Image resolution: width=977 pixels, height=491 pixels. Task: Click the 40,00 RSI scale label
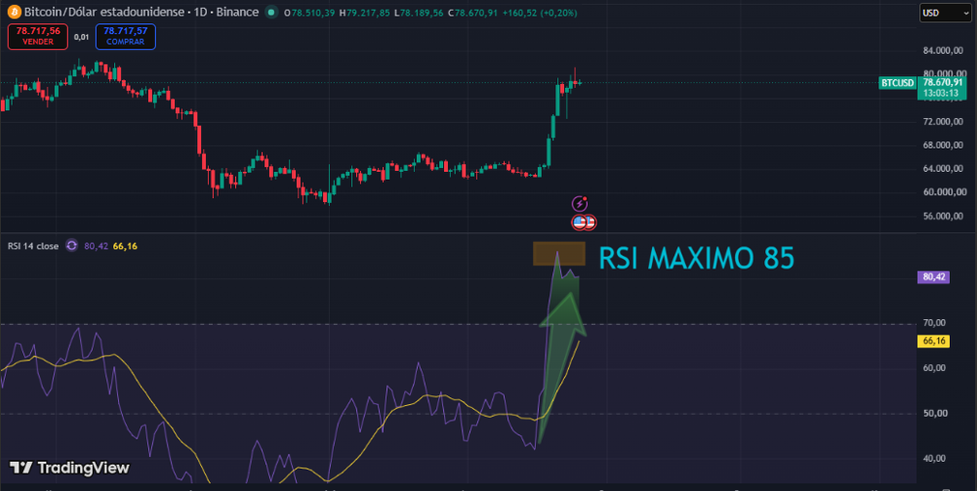click(934, 459)
